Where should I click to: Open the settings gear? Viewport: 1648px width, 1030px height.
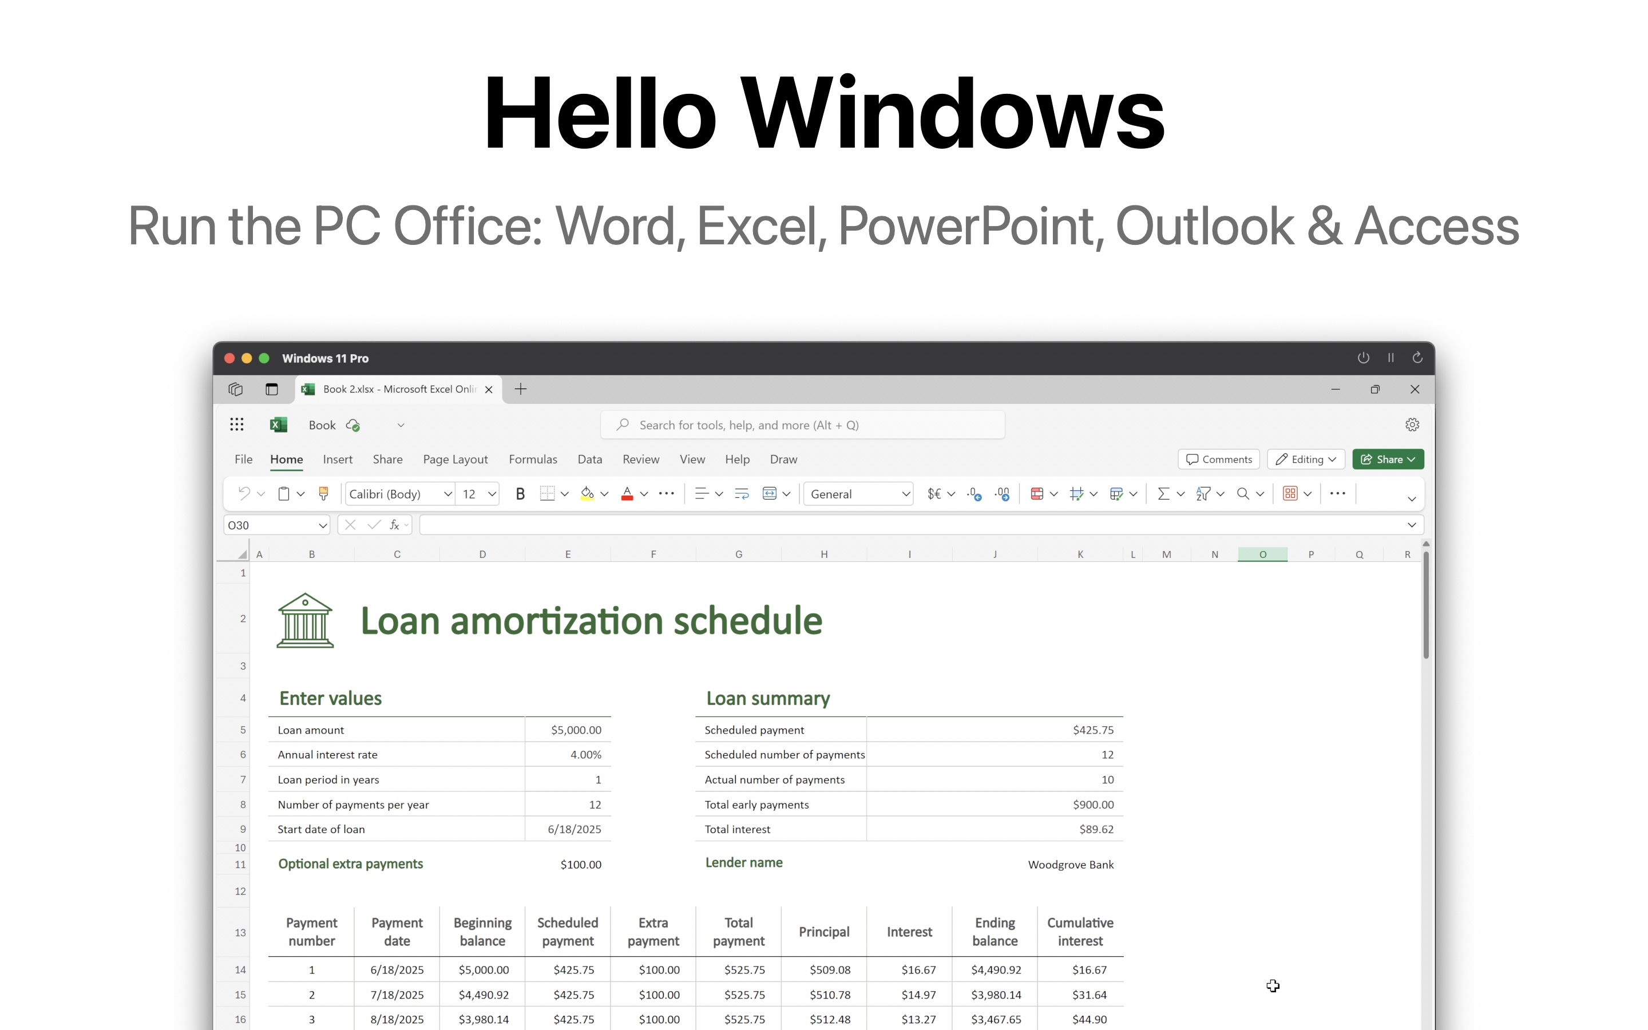[x=1412, y=425]
